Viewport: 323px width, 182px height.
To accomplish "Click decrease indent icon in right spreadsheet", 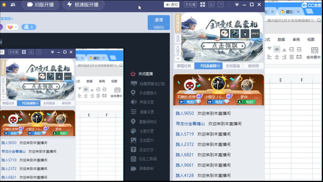I will click(292, 49).
